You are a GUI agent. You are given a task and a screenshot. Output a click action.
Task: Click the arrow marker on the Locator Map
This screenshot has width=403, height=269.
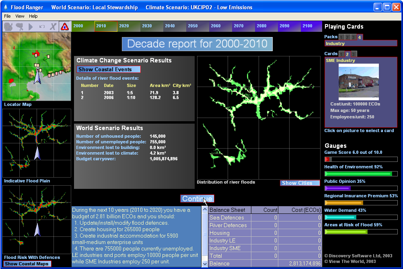[37, 77]
